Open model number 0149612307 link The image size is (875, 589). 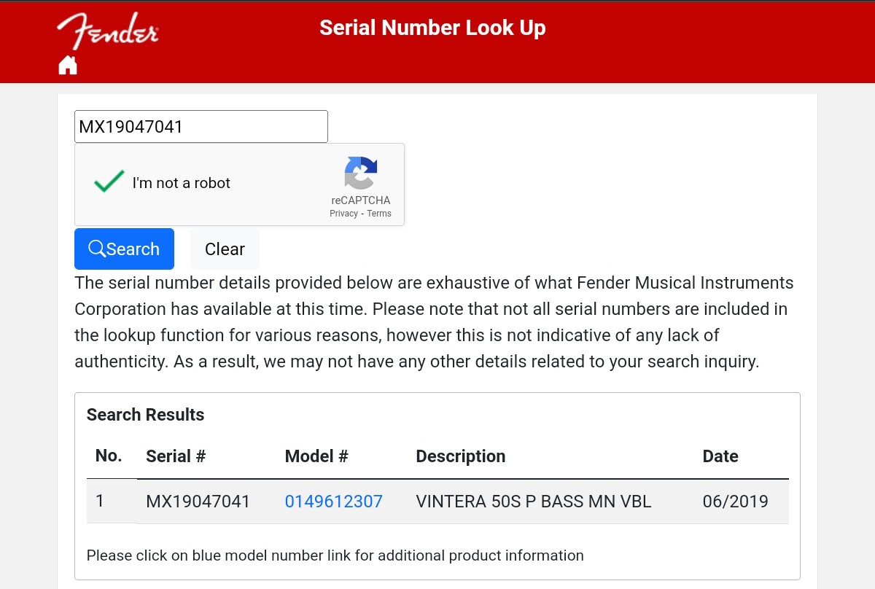tap(333, 502)
